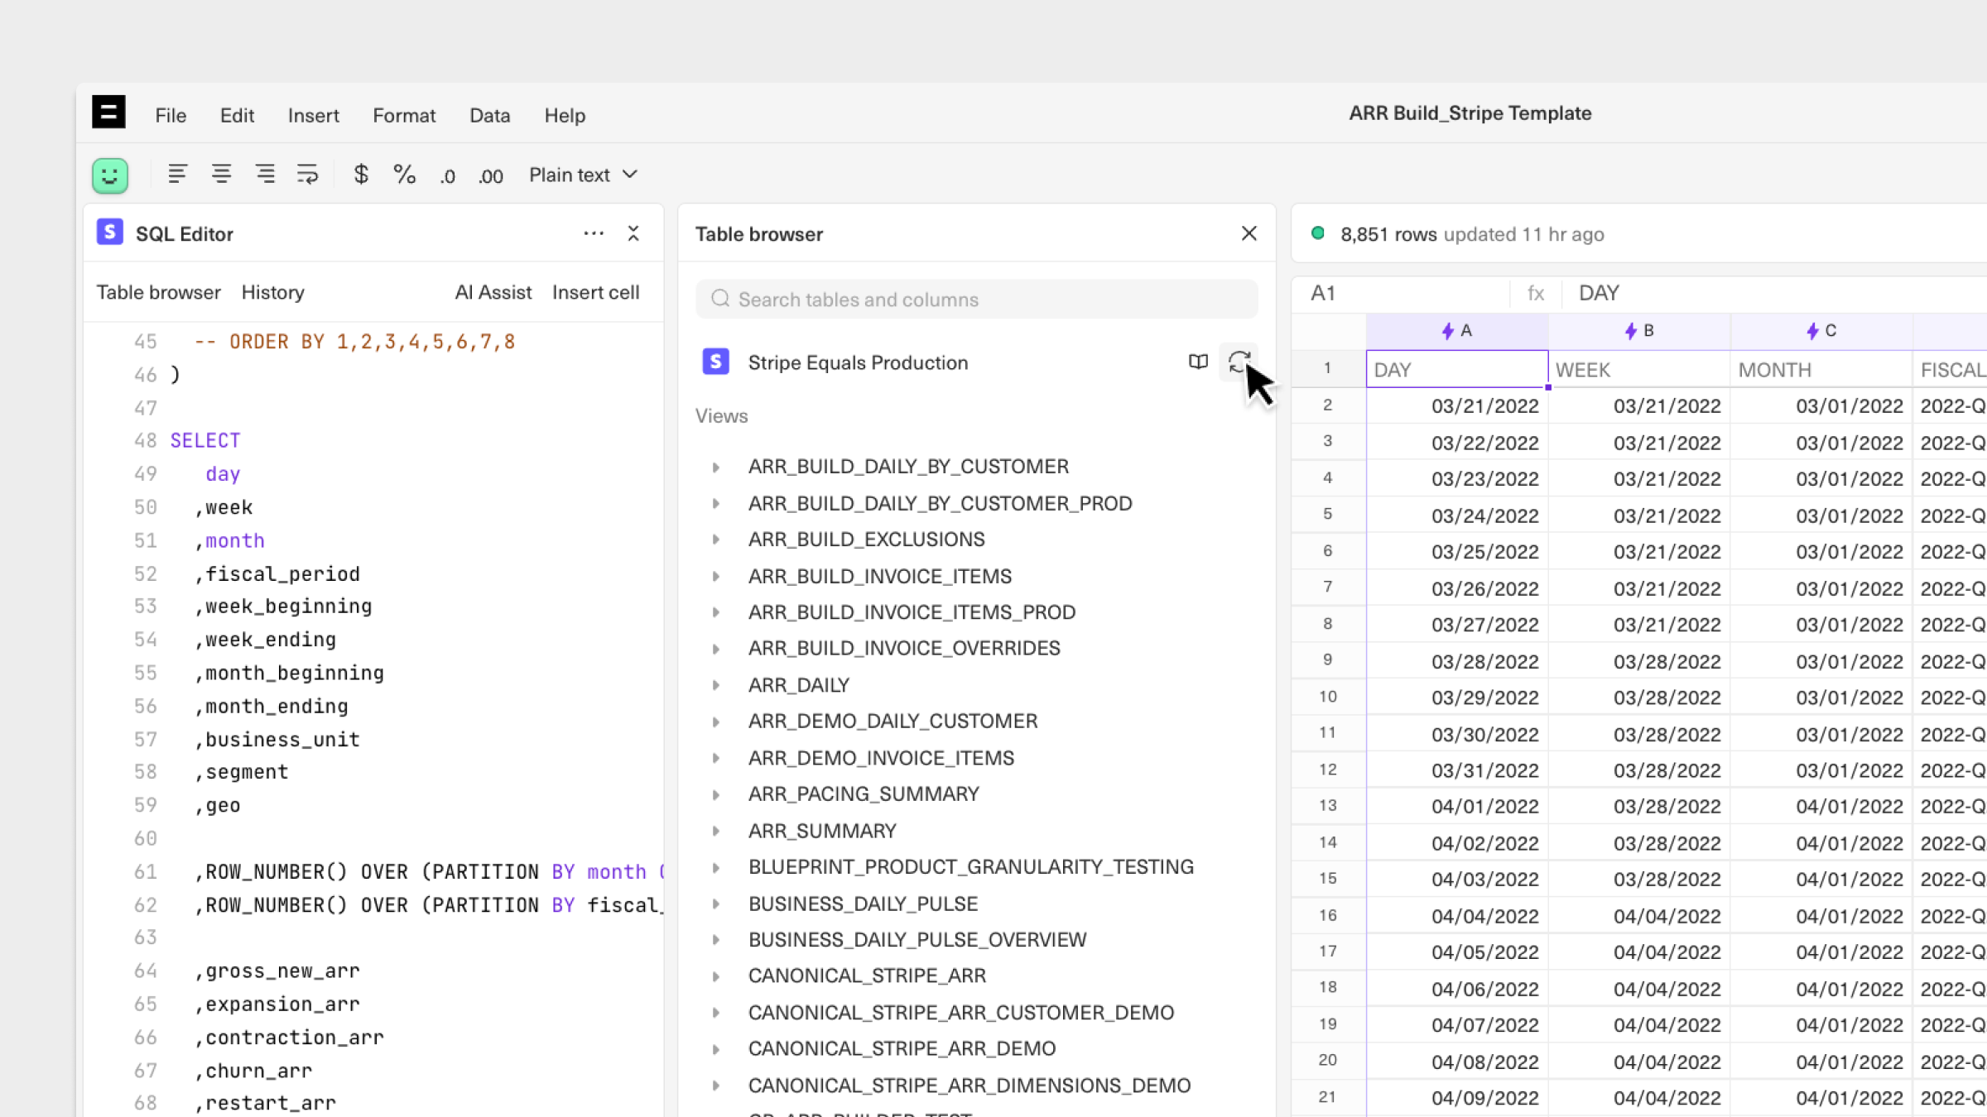Open docs book icon beside Stripe connection
Viewport: 1987px width, 1117px height.
1198,362
